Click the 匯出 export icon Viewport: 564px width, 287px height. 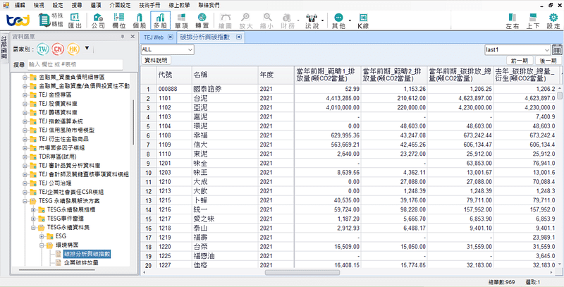[75, 21]
